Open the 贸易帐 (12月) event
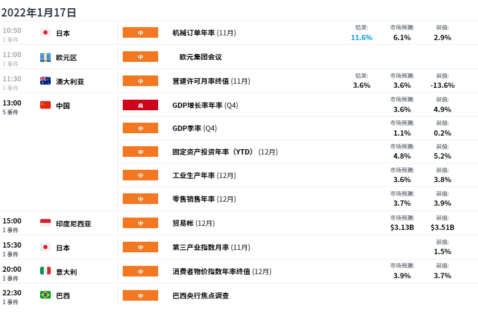The width and height of the screenshot is (478, 316). [x=194, y=223]
